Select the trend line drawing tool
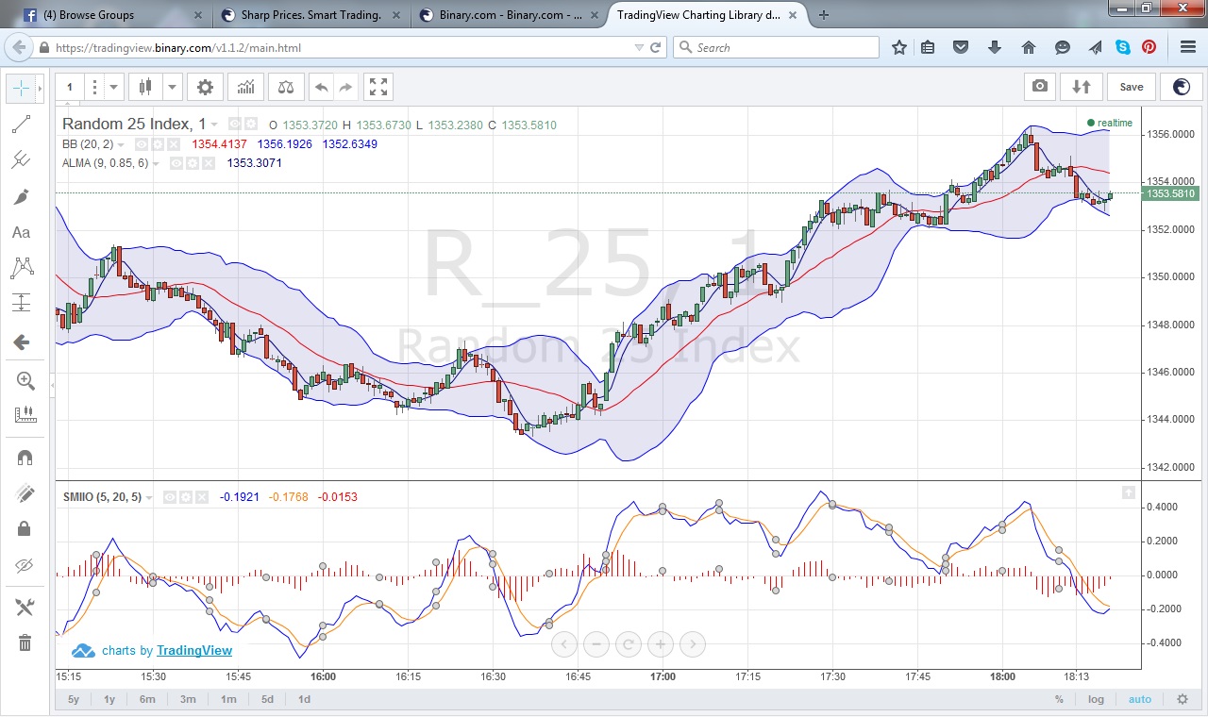The height and width of the screenshot is (717, 1208). [x=23, y=125]
